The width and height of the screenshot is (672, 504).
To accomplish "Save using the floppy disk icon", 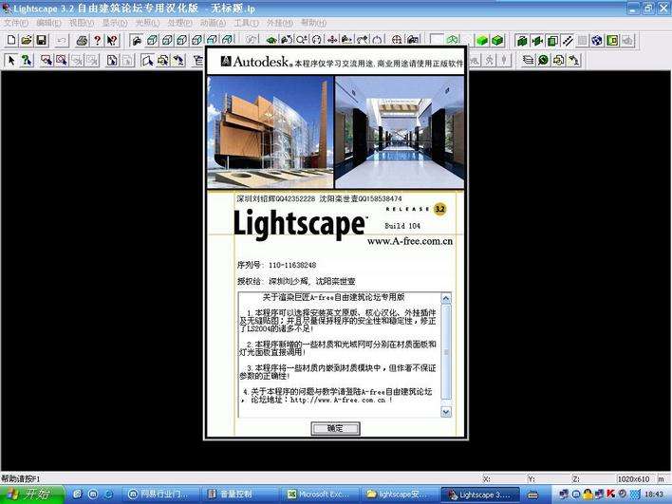I will click(42, 40).
